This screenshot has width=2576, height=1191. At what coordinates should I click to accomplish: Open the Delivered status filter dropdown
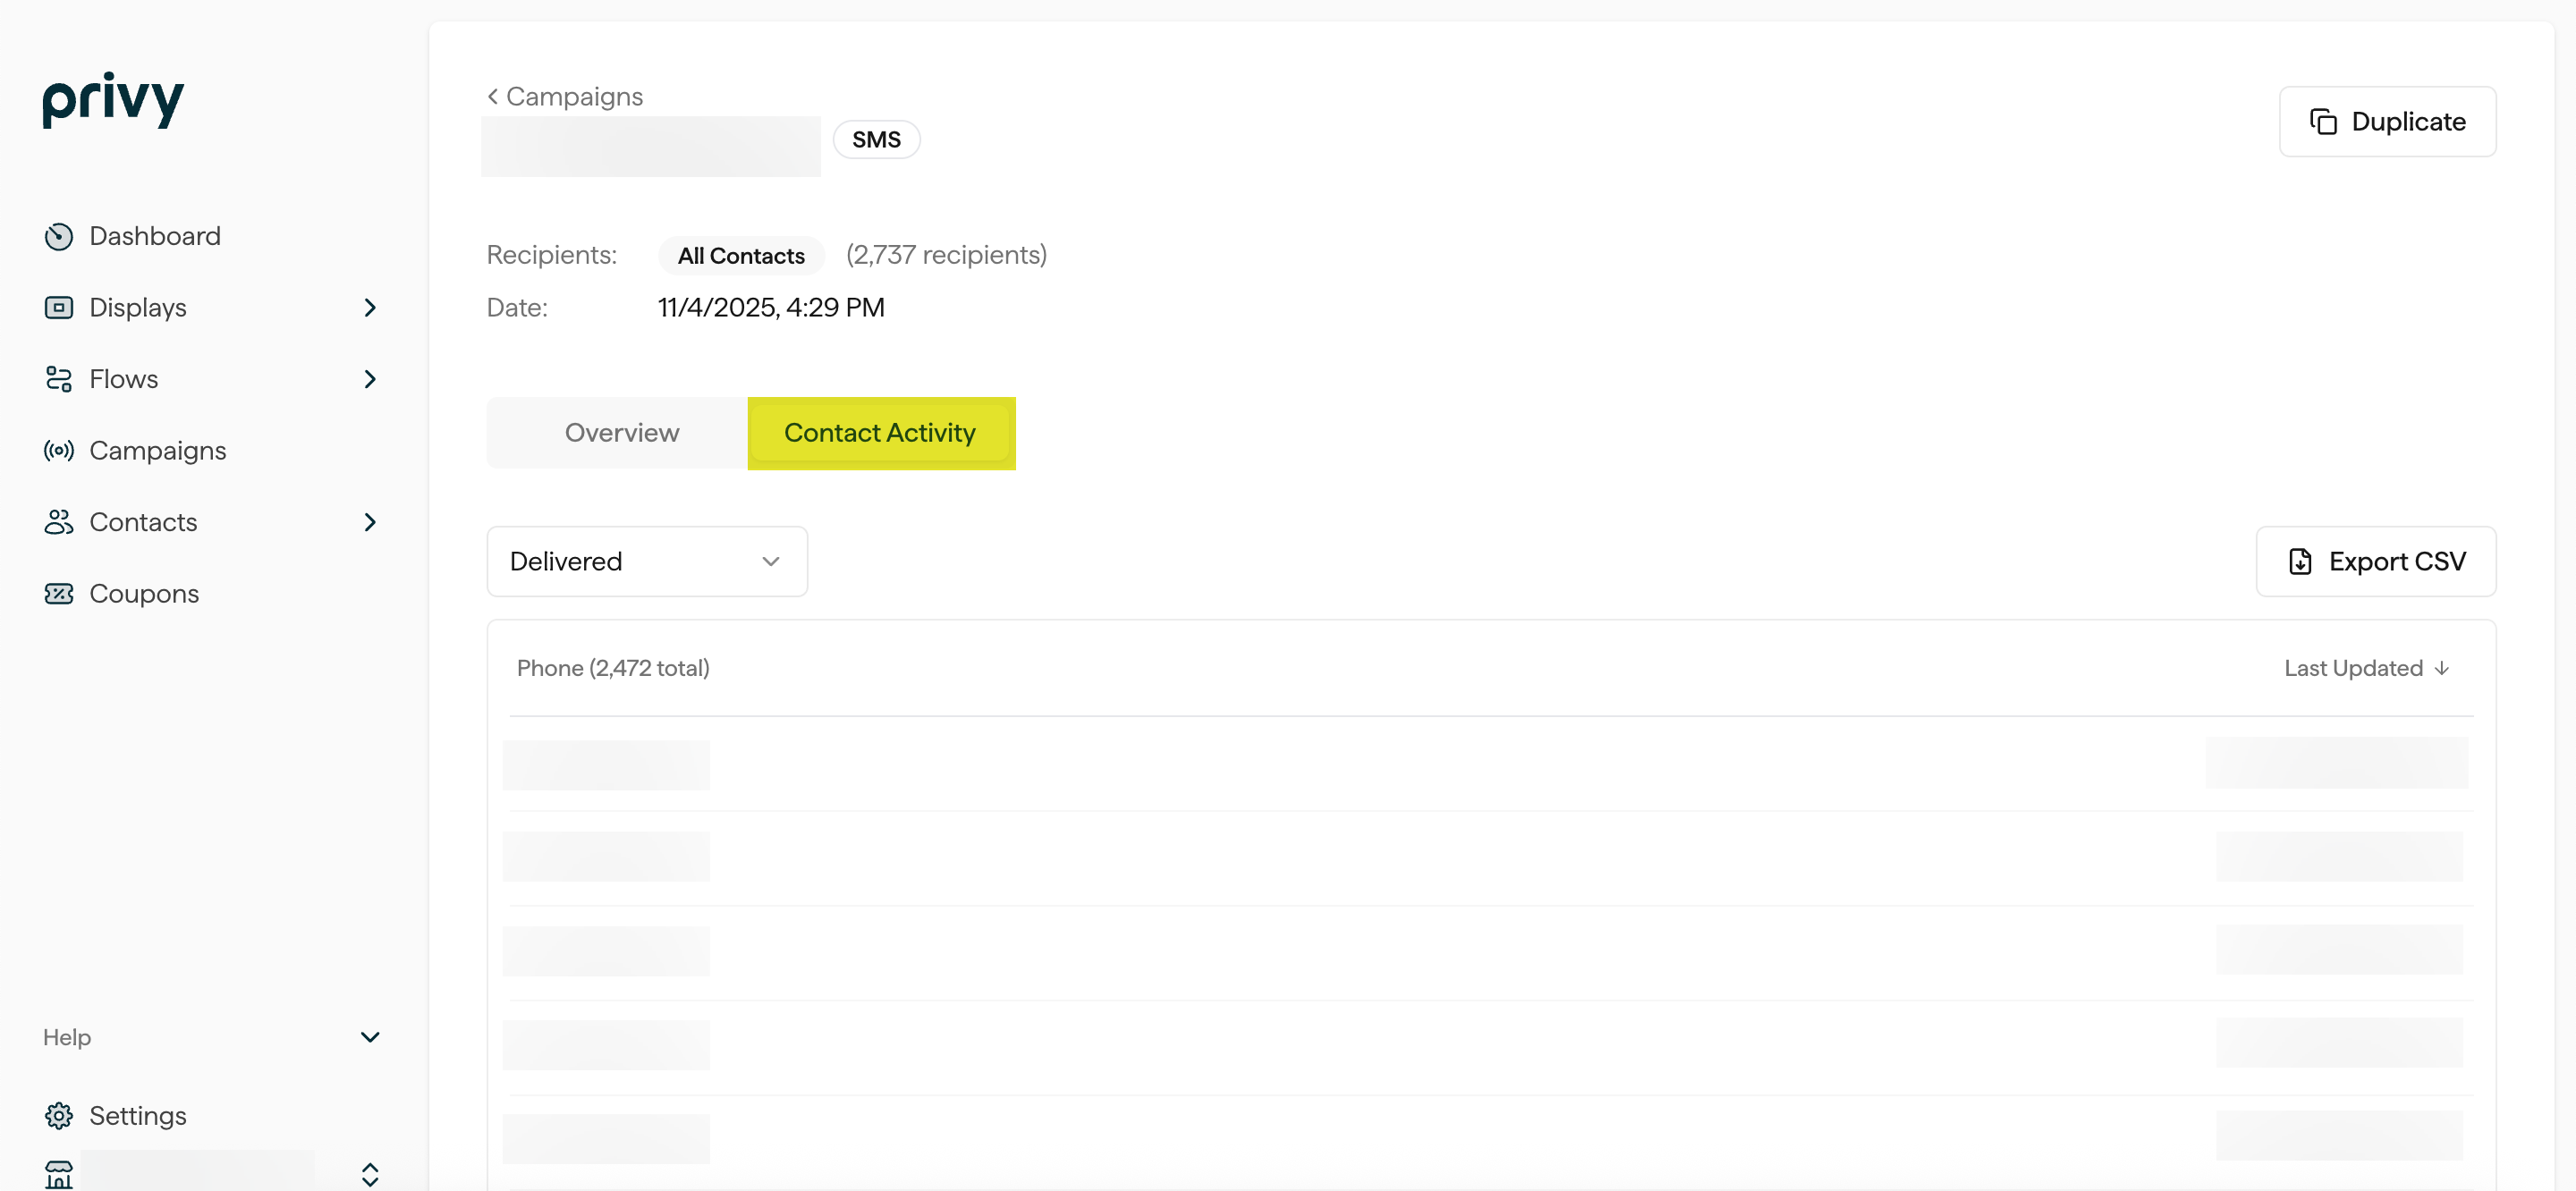(646, 561)
